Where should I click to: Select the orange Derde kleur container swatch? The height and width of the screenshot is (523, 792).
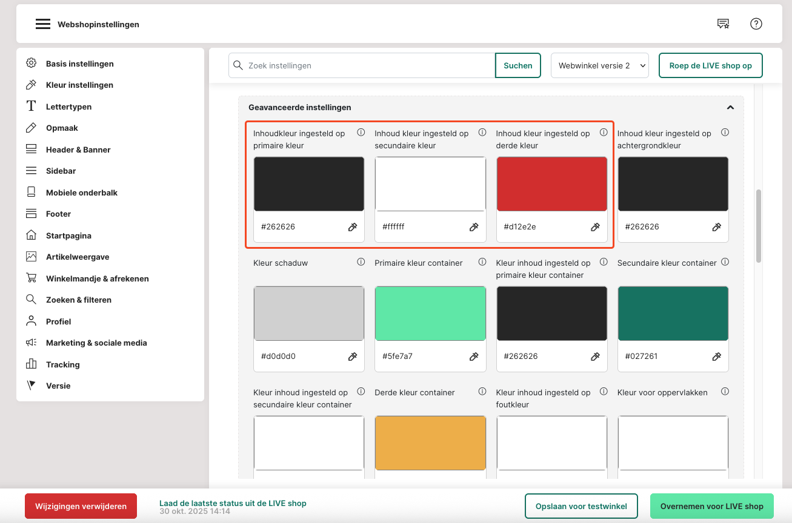430,442
